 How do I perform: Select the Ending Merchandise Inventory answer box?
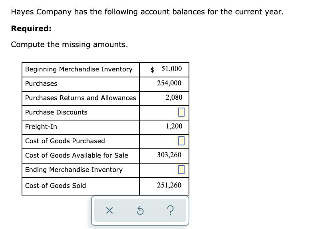coord(181,170)
